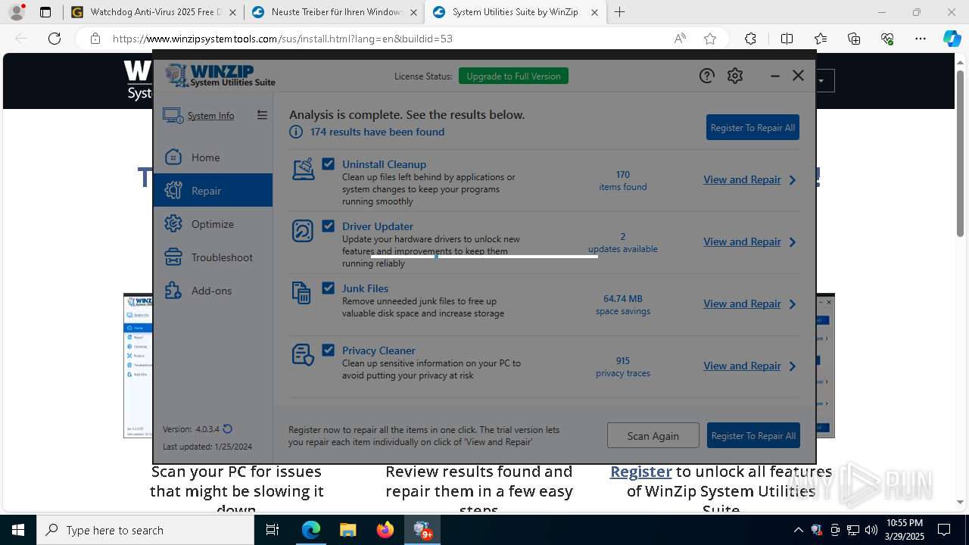
Task: Open browser collections icon
Action: 854,39
